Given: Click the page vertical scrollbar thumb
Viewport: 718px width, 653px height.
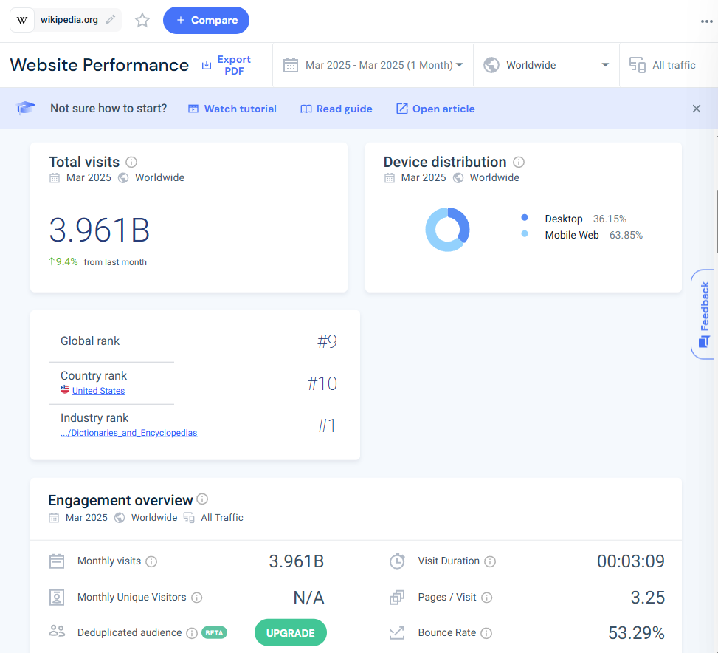Looking at the screenshot, I should [717, 221].
